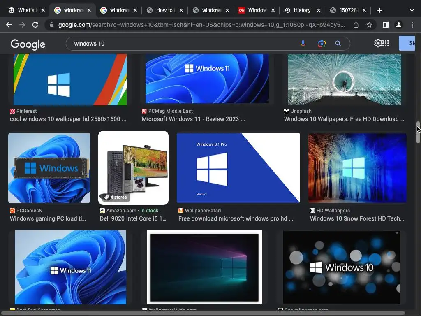
Task: Open quick settings gear icon
Action: pos(378,43)
